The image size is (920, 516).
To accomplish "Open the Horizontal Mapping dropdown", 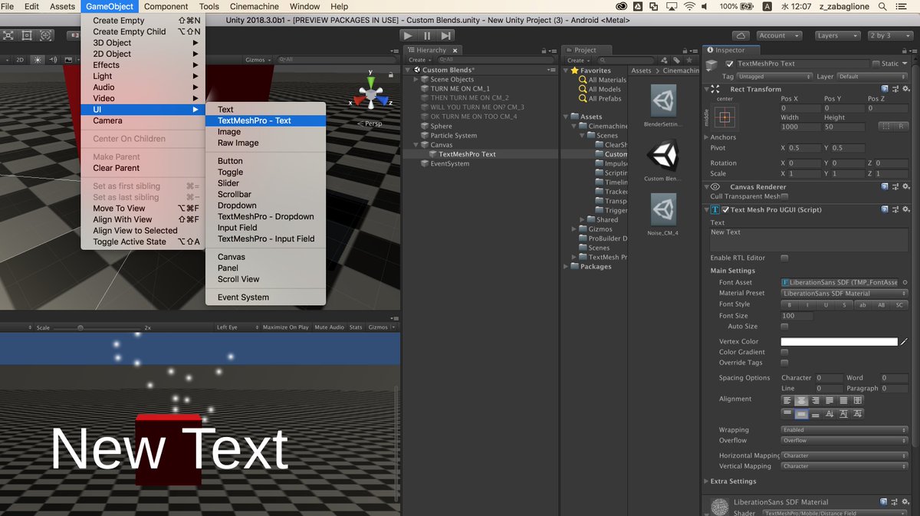I will [x=845, y=455].
